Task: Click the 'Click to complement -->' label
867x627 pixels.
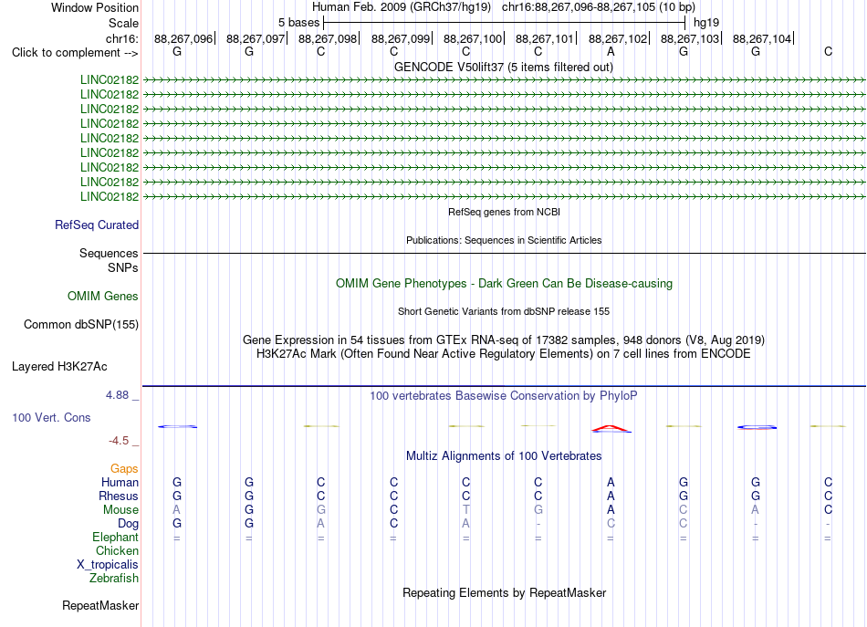Action: coord(75,53)
